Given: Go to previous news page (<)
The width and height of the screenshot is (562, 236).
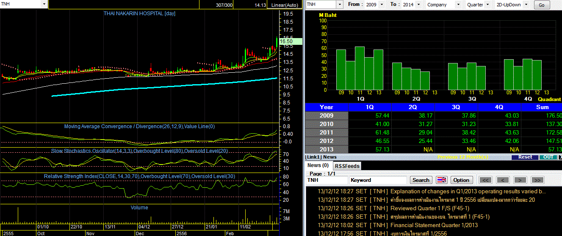Looking at the screenshot, I should point(503,180).
